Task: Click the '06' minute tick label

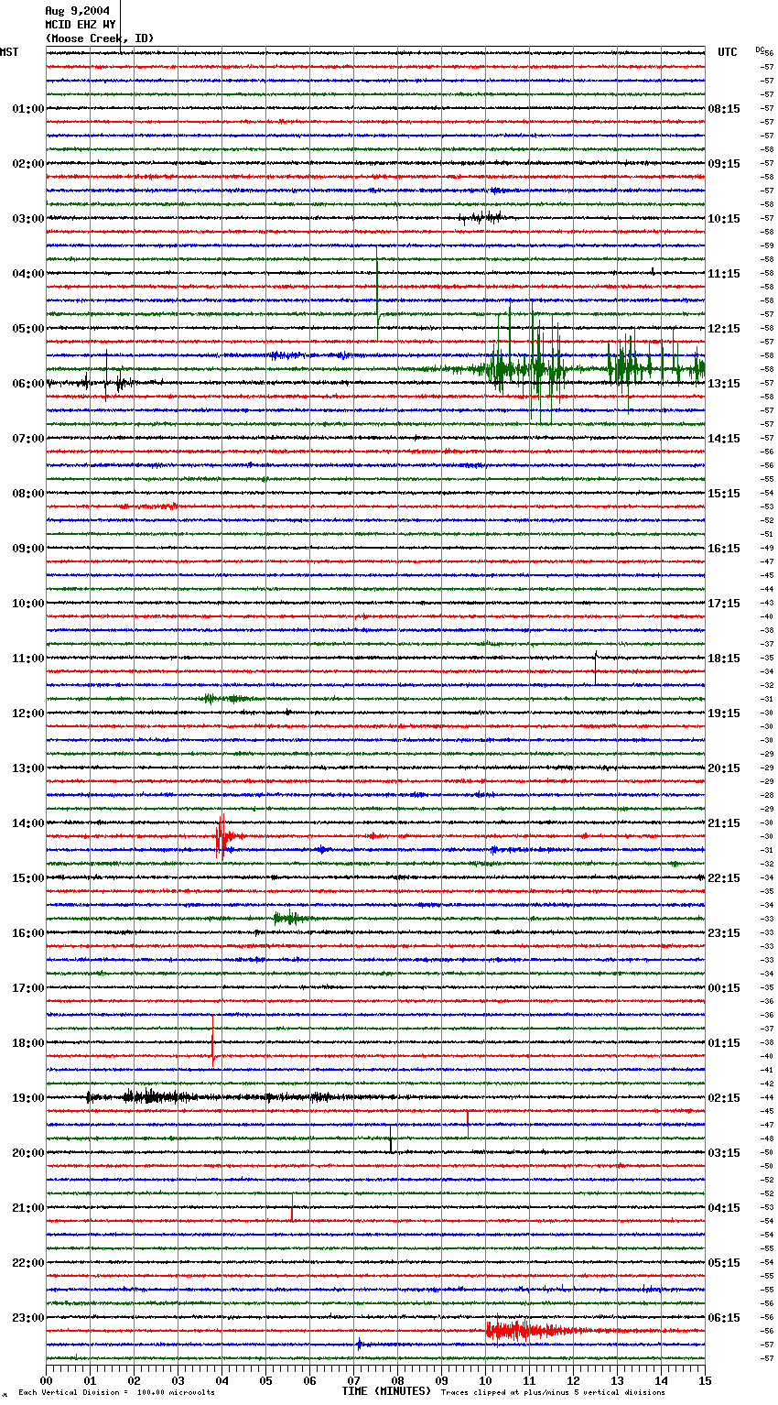Action: 309,1380
